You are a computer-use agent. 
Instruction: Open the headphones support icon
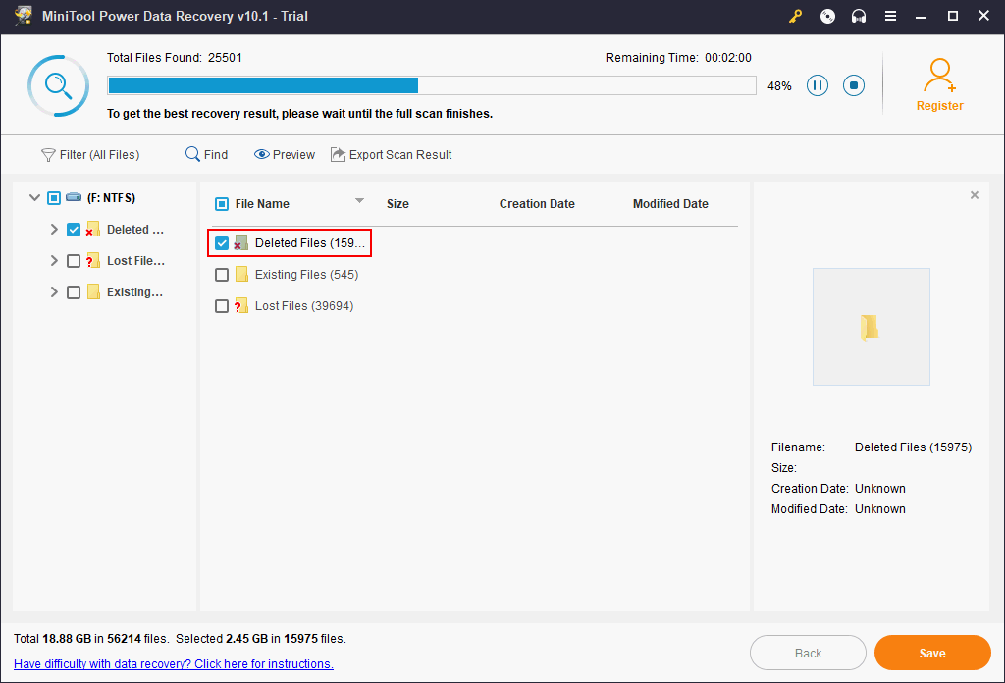coord(859,16)
